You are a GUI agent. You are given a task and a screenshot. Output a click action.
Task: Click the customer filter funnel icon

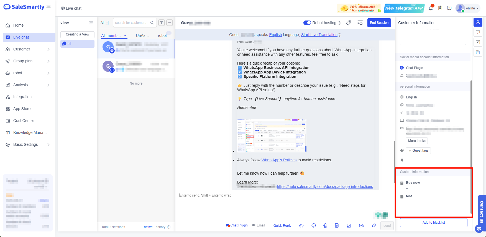click(x=162, y=23)
